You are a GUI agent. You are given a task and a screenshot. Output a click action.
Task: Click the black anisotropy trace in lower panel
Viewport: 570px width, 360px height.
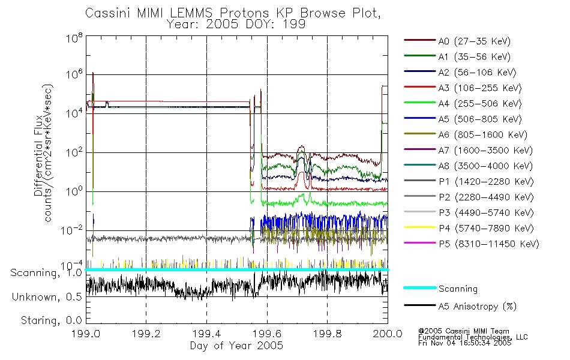pyautogui.click(x=236, y=286)
